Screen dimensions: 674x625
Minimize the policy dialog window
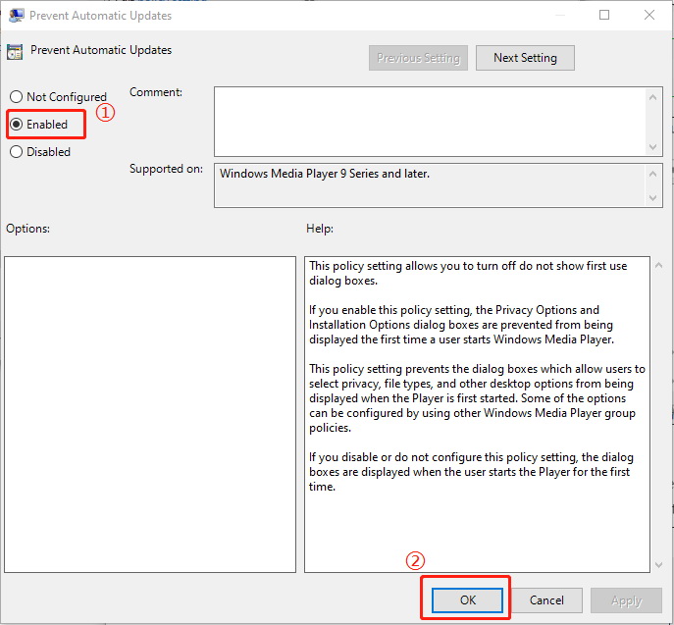(559, 15)
